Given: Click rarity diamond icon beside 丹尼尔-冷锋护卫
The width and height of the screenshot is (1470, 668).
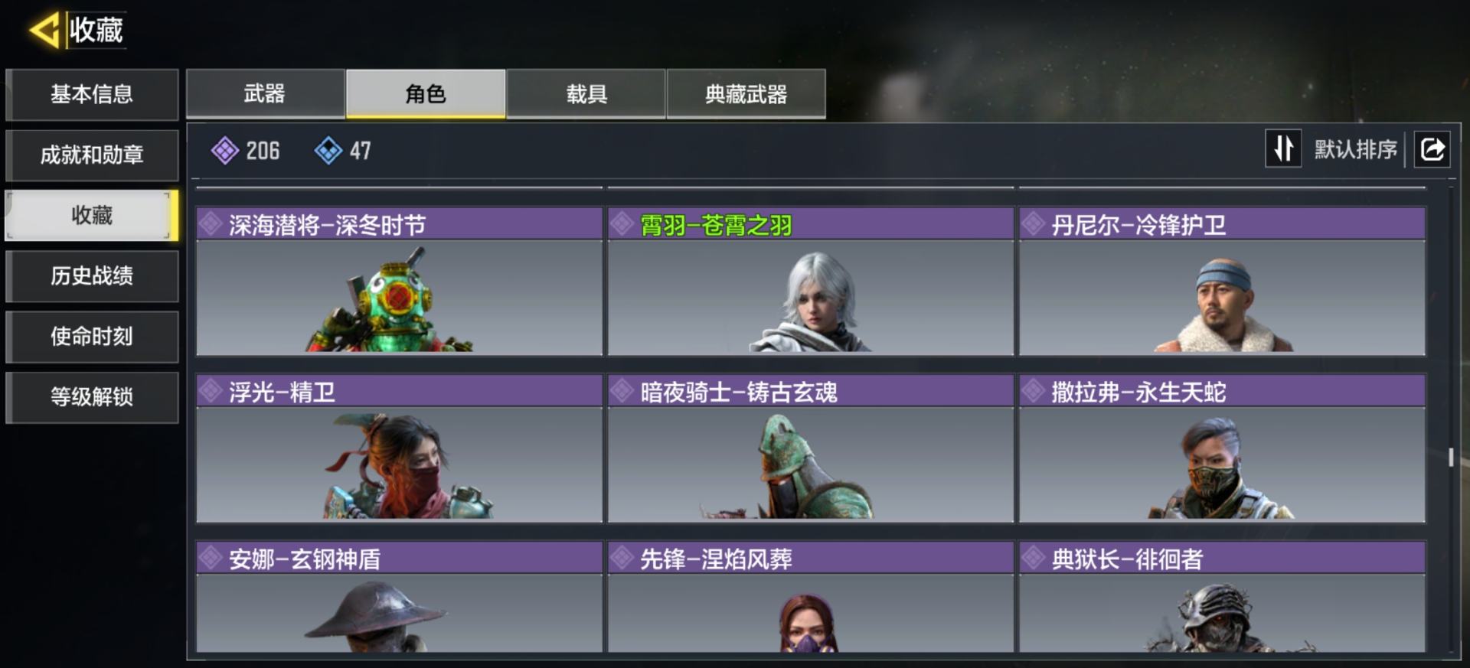Looking at the screenshot, I should [x=1033, y=224].
